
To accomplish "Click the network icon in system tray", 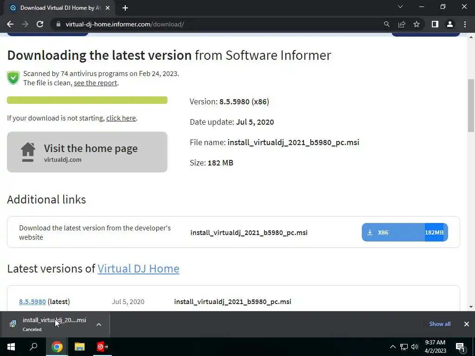I will click(404, 347).
